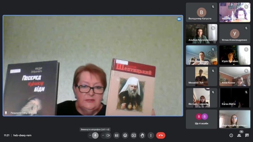Screen dimensions: 253x142
Task: Click muted mic icon on Анна Конон tile
Action: pos(246,71)
